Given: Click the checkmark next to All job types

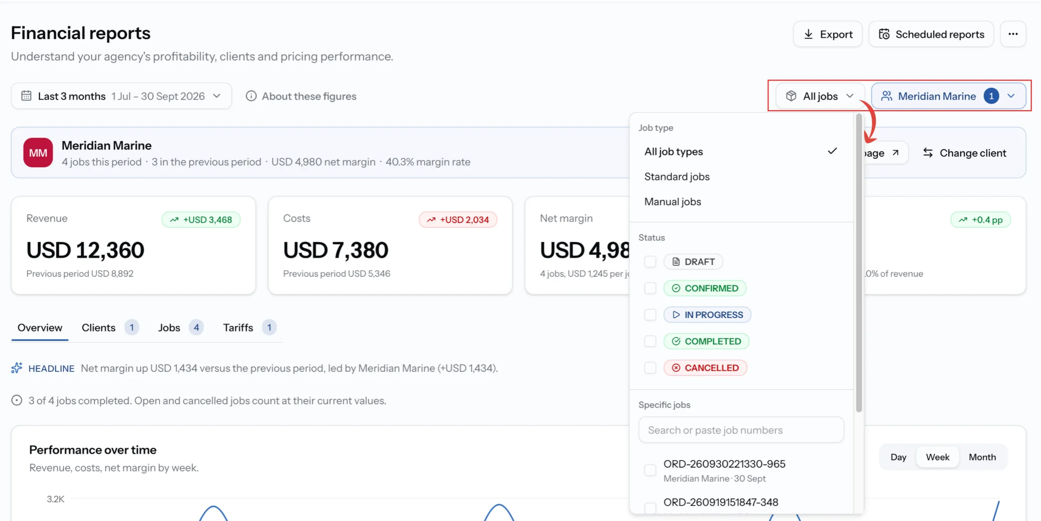Looking at the screenshot, I should click(832, 151).
